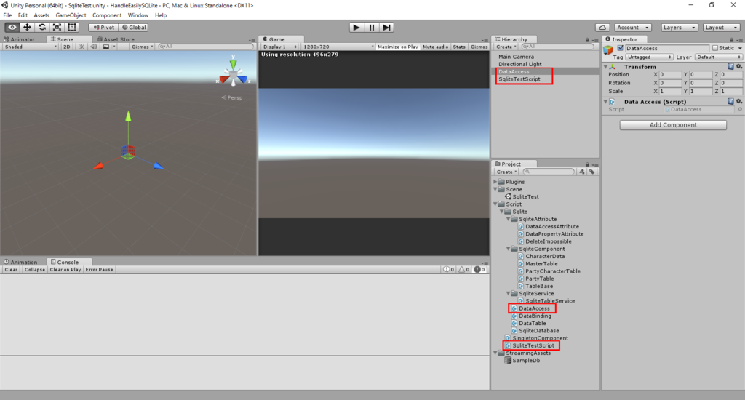Toggle Pivot handle position
Viewport: 745px width, 400px height.
103,28
